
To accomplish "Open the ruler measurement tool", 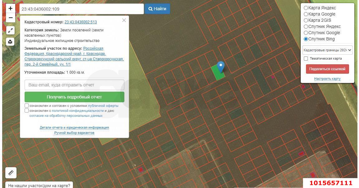I will click(x=11, y=172).
